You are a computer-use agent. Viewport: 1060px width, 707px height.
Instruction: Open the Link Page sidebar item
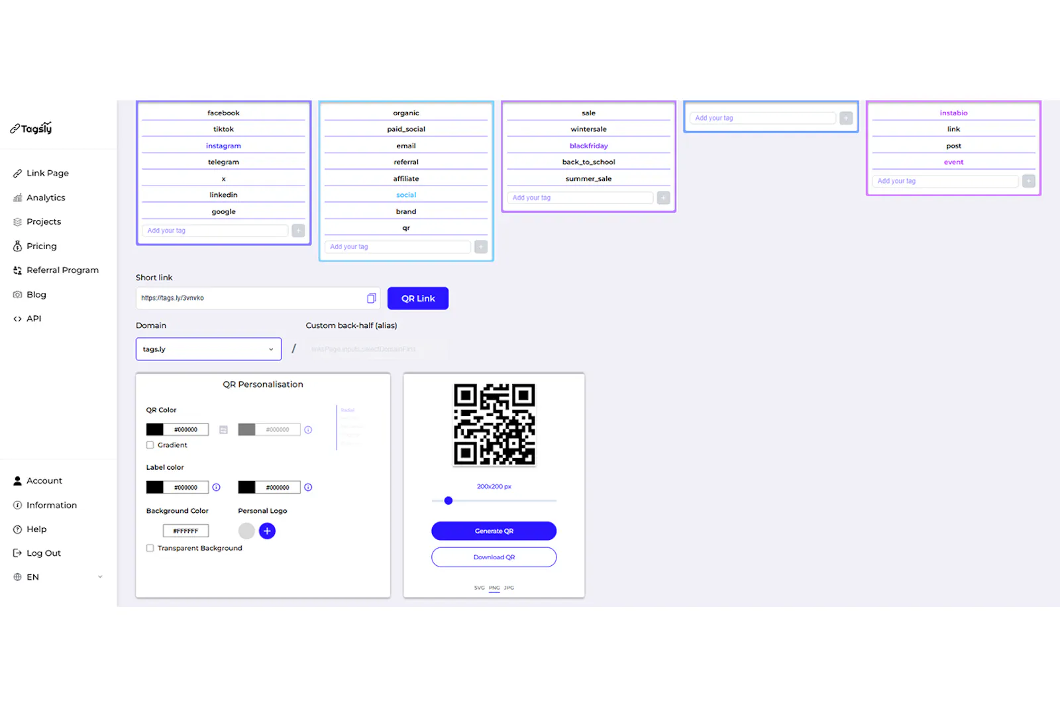(x=41, y=173)
